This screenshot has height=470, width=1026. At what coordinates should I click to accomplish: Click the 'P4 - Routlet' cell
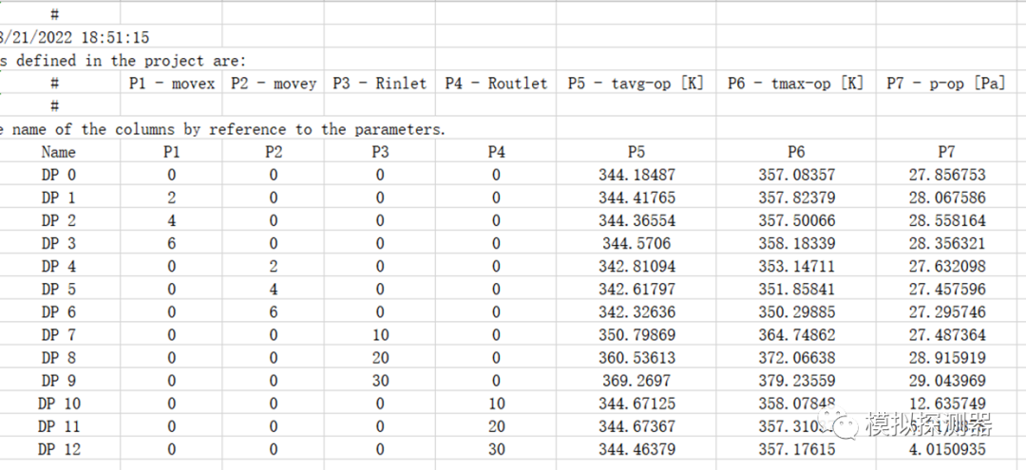496,83
